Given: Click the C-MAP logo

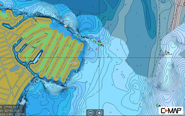Looking at the screenshot, I should click(x=171, y=111).
